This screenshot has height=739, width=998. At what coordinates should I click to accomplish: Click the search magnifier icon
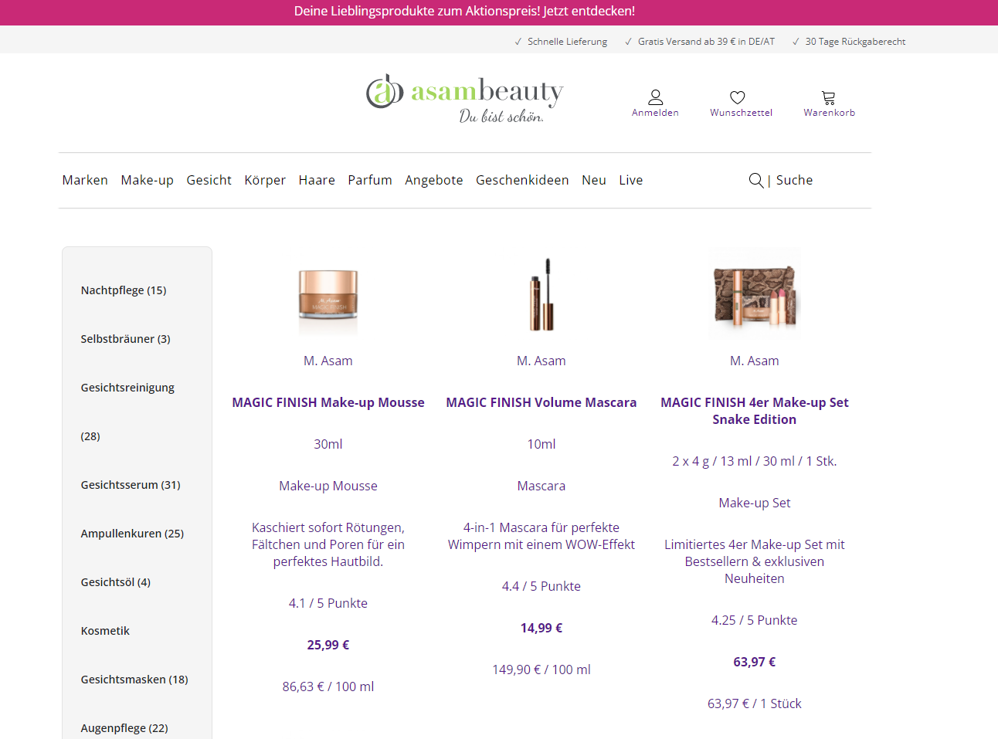755,180
